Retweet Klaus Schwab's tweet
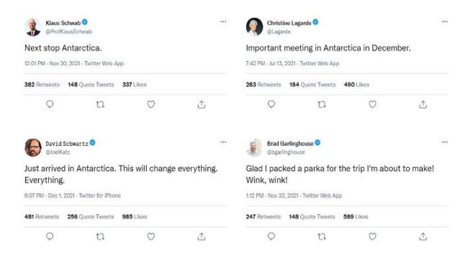The image size is (461, 259). pos(100,104)
